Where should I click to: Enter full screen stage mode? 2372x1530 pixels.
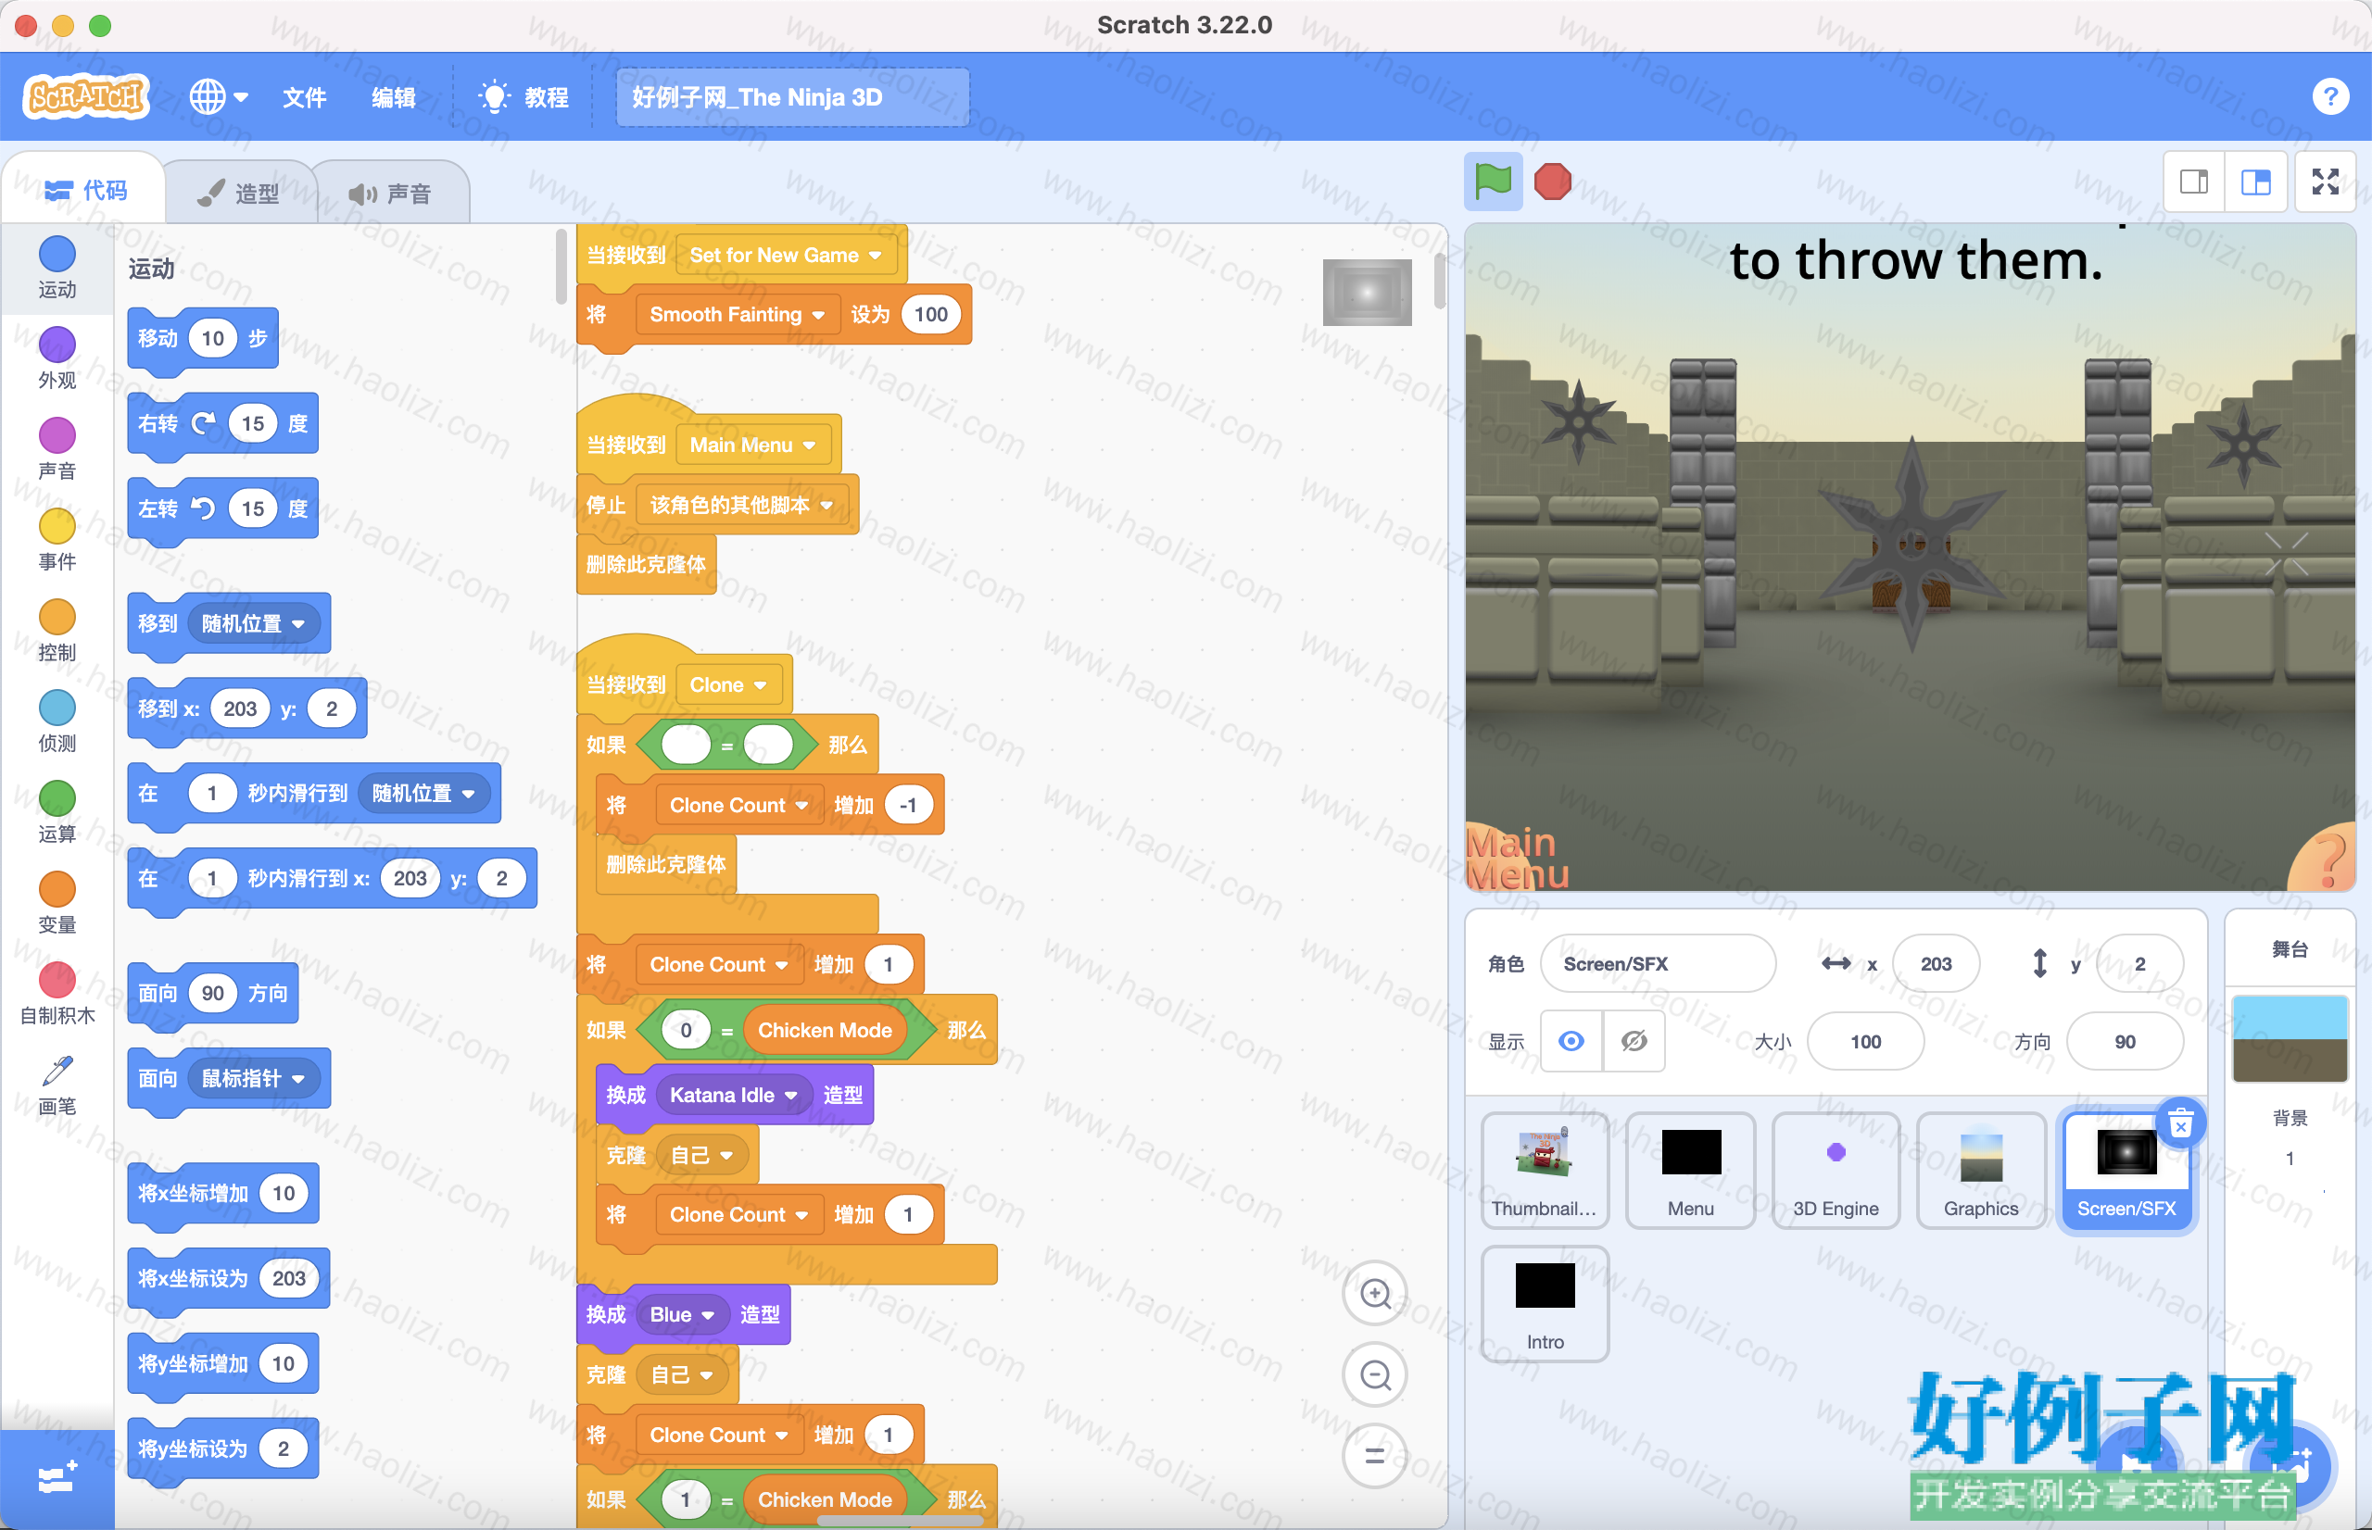(2326, 181)
